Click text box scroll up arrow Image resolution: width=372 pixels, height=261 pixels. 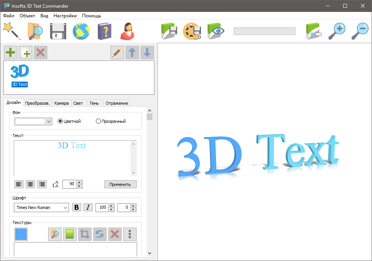point(134,144)
